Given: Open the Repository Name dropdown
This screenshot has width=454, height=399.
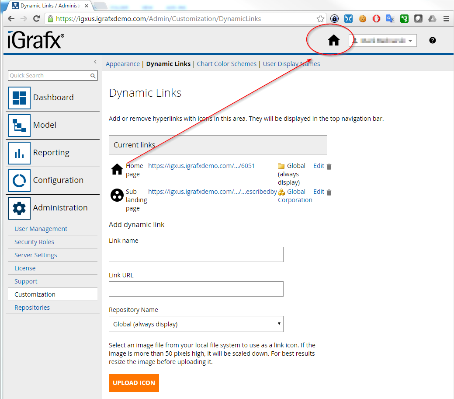Looking at the screenshot, I should 196,324.
